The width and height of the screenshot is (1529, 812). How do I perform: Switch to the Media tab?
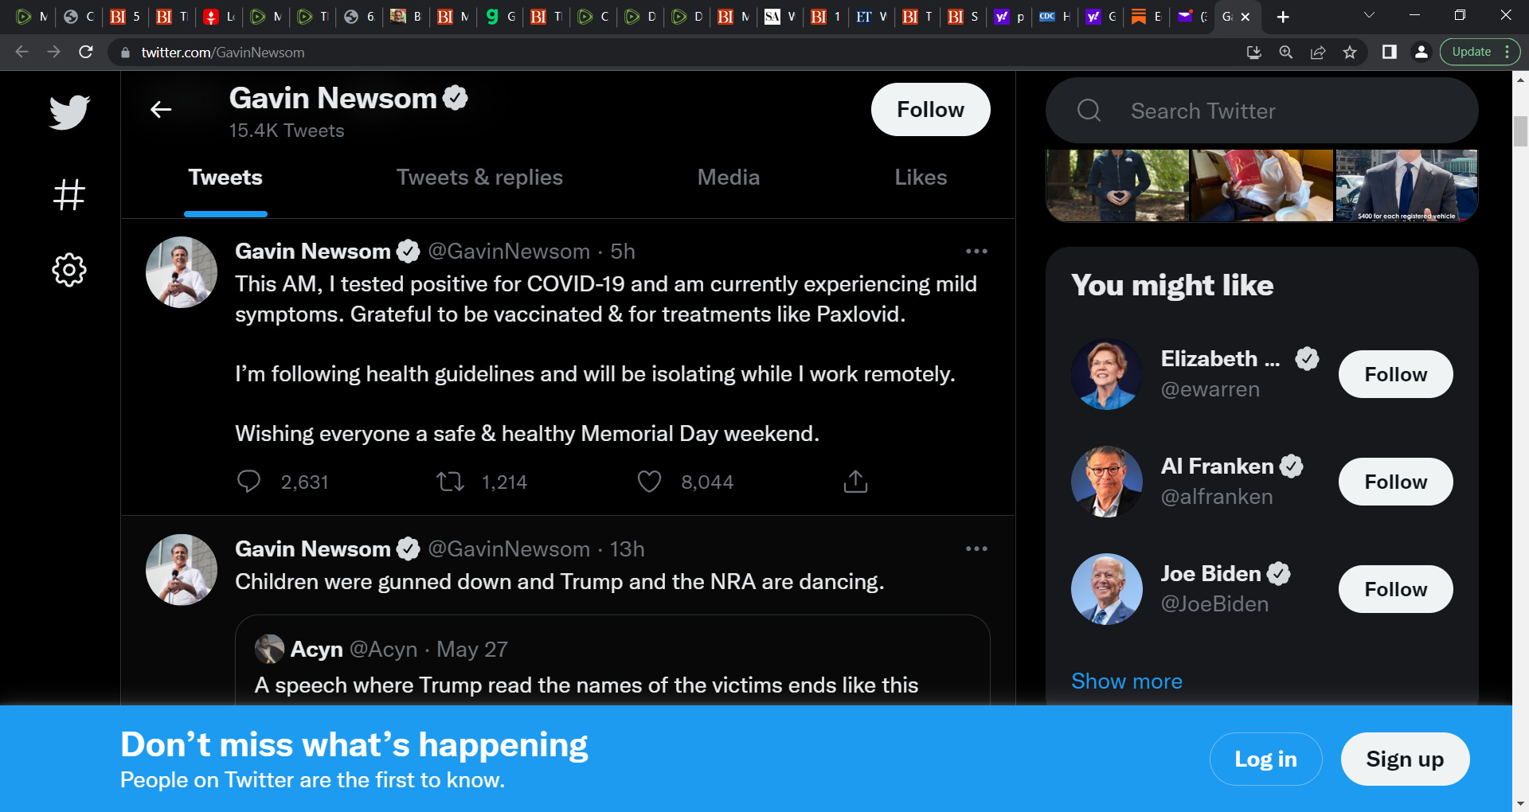coord(728,178)
